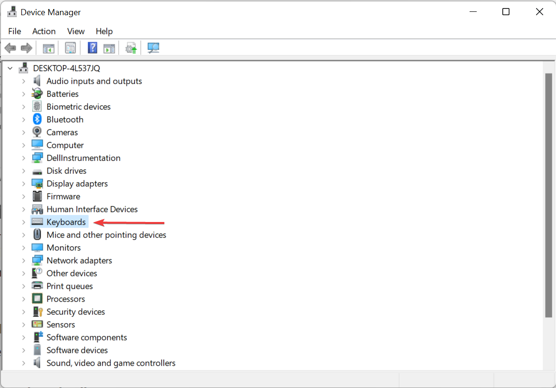Expand the Disk drives chevron
Viewport: 556px width, 388px height.
(23, 171)
